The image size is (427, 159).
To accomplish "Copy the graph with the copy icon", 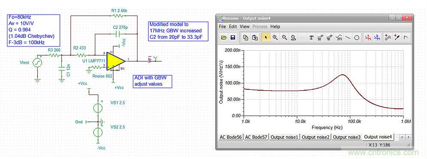I will pos(246,37).
